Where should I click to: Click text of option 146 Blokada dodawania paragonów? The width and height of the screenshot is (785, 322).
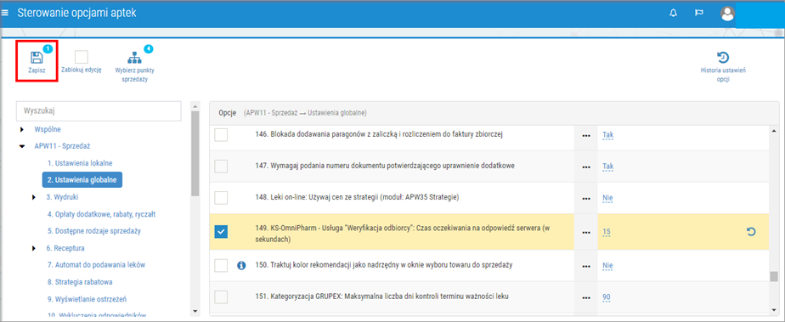tap(379, 134)
